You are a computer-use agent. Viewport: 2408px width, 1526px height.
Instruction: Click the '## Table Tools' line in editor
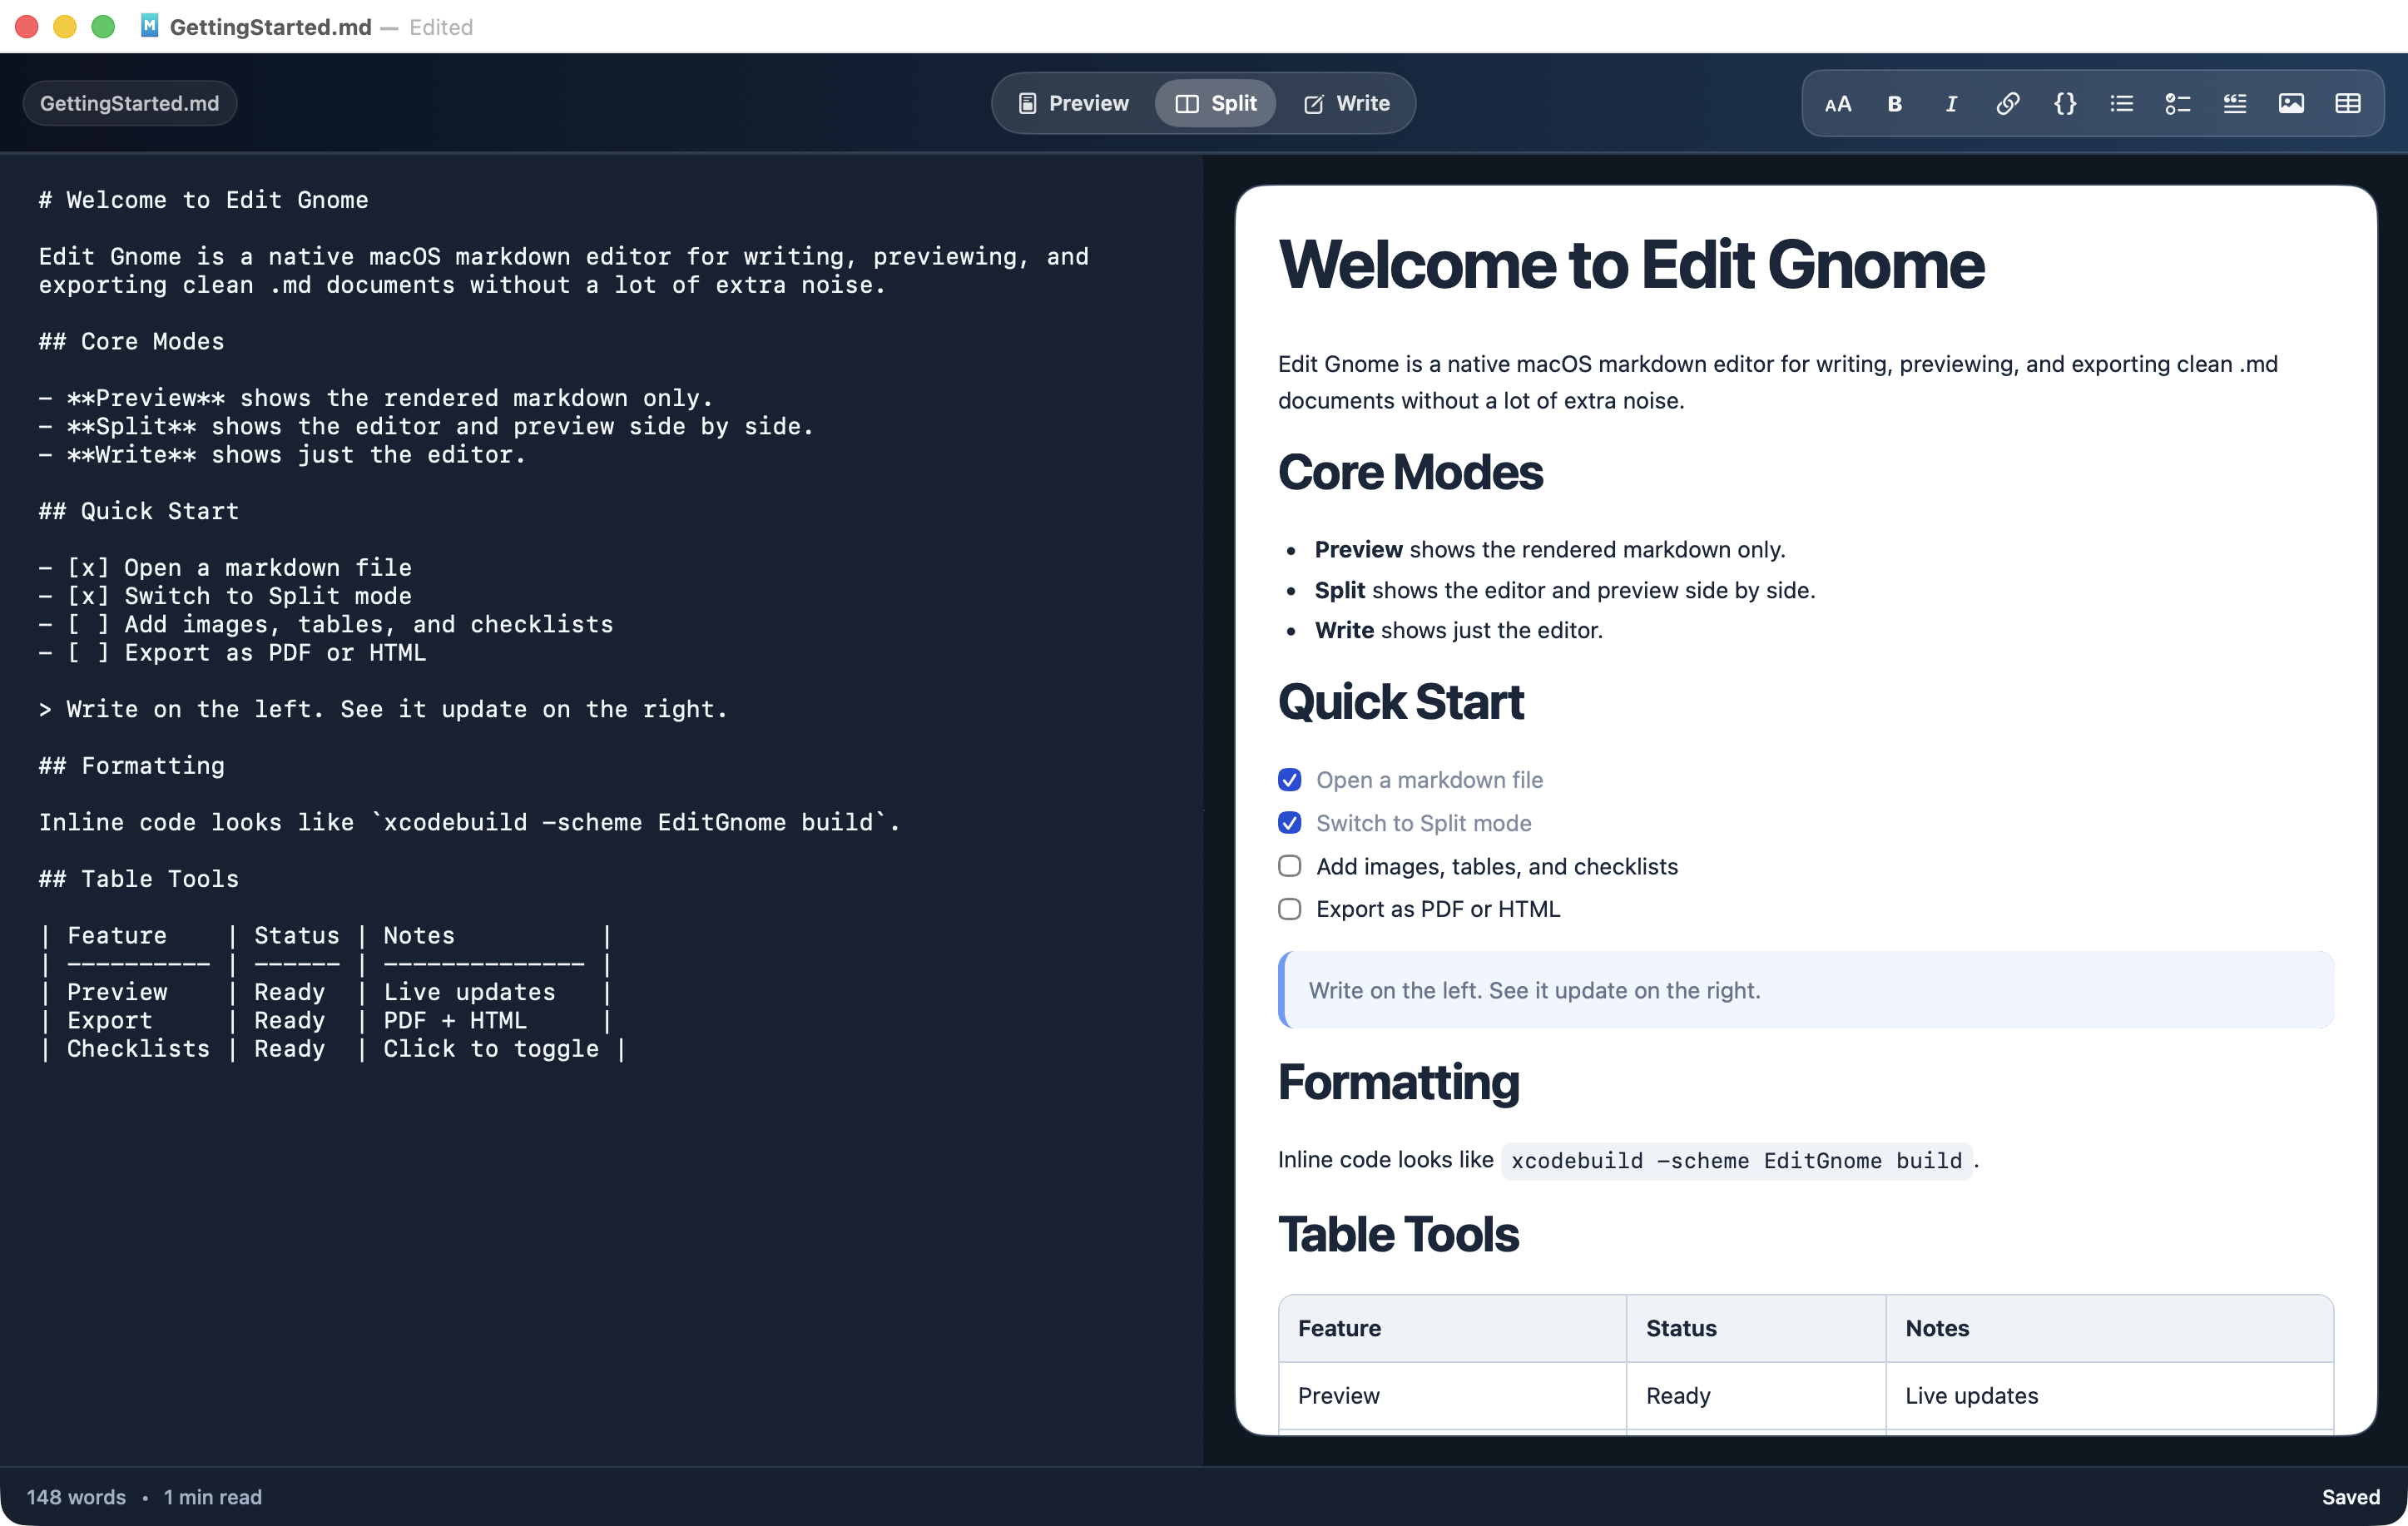point(138,878)
